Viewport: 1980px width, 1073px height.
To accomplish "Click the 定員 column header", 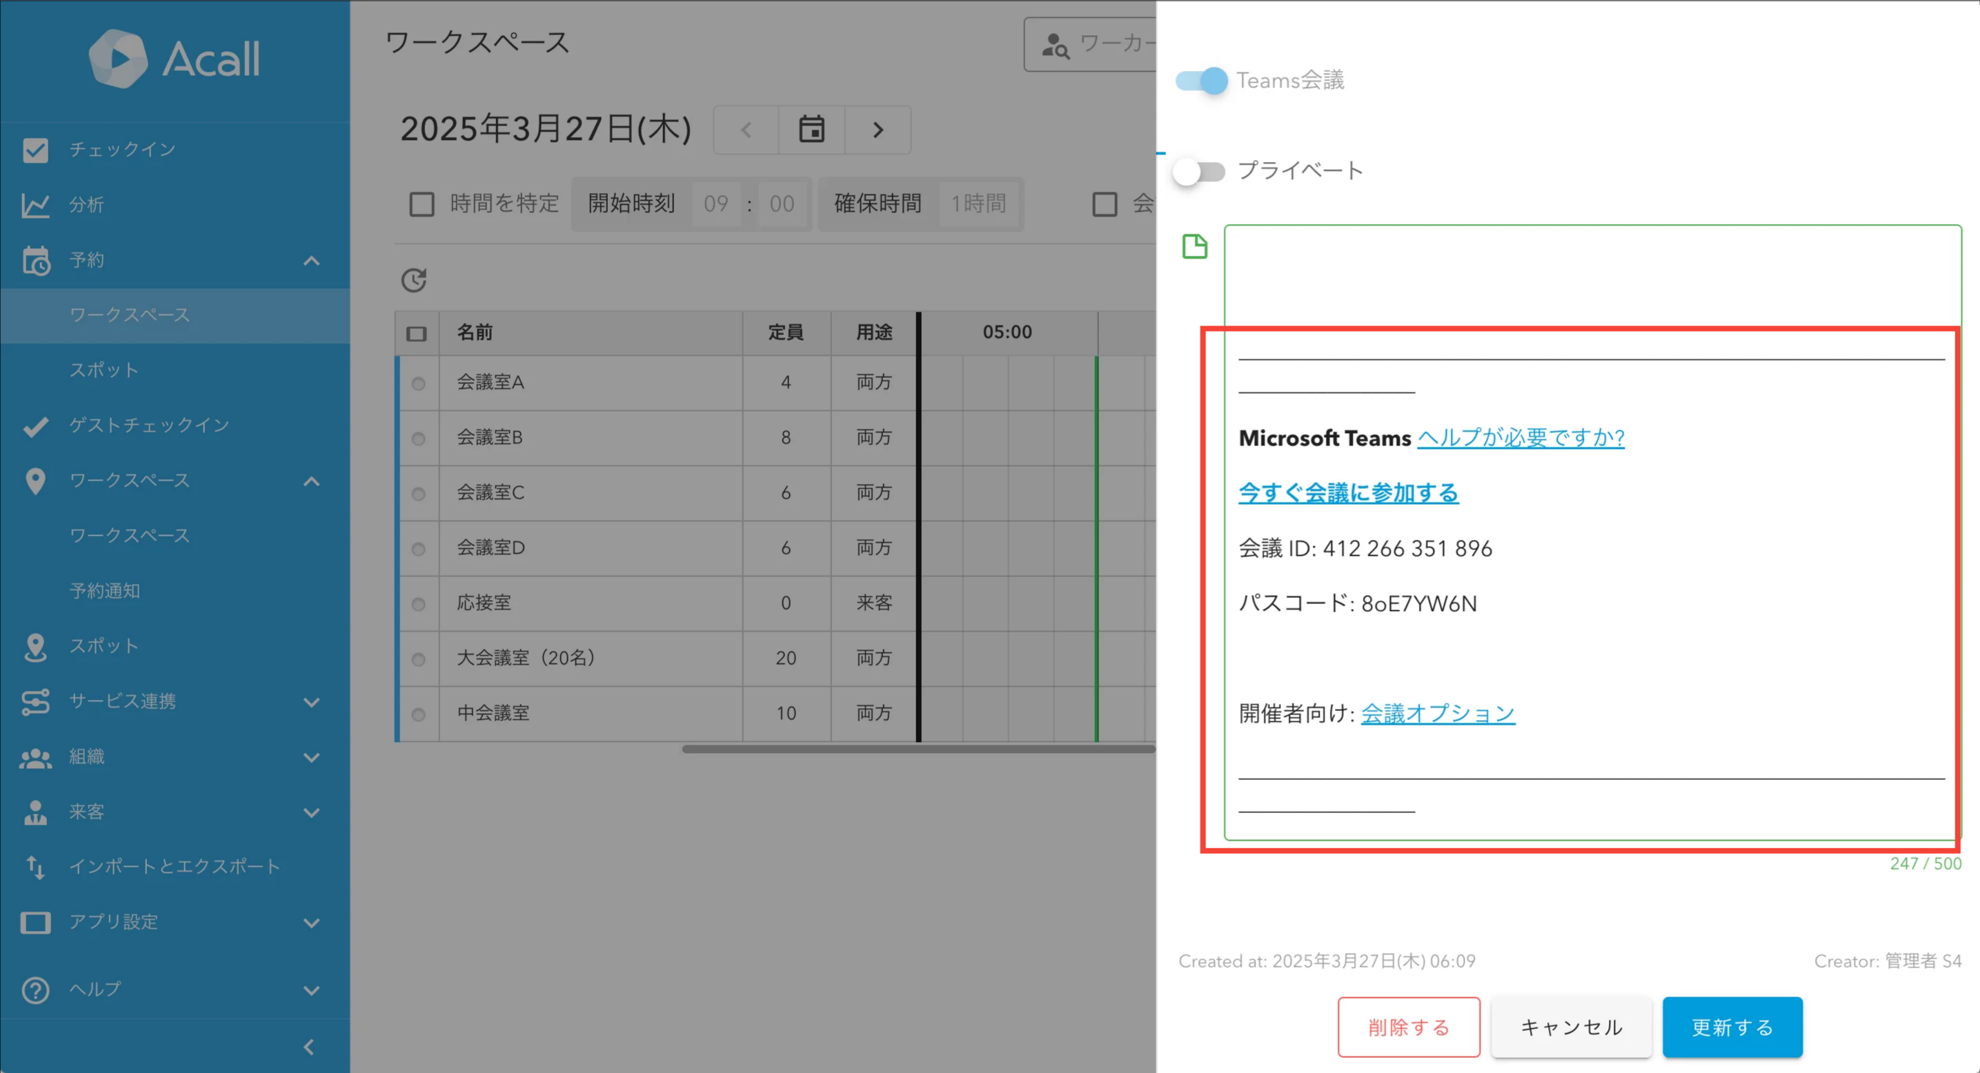I will coord(786,332).
